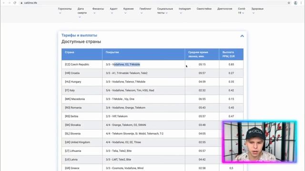Screen dimensions: 305x171
Task: Select the [UK] United Kingdom cell
Action: (82, 142)
